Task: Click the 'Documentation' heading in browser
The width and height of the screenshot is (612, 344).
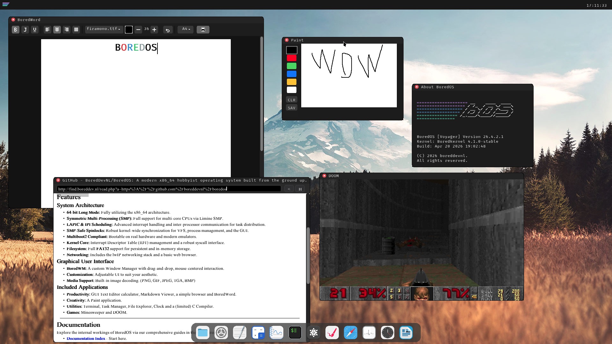Action: point(78,325)
